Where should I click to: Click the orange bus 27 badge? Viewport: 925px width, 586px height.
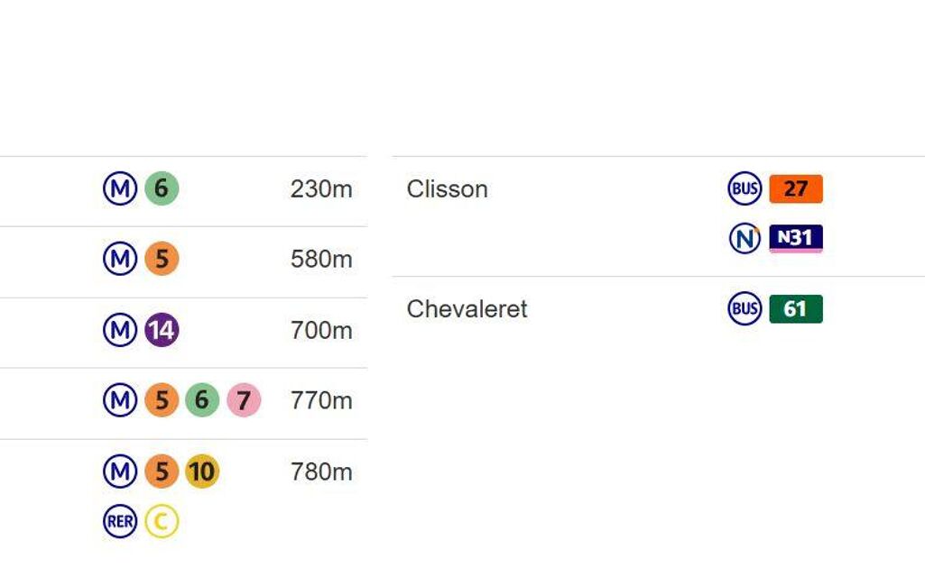pyautogui.click(x=795, y=189)
